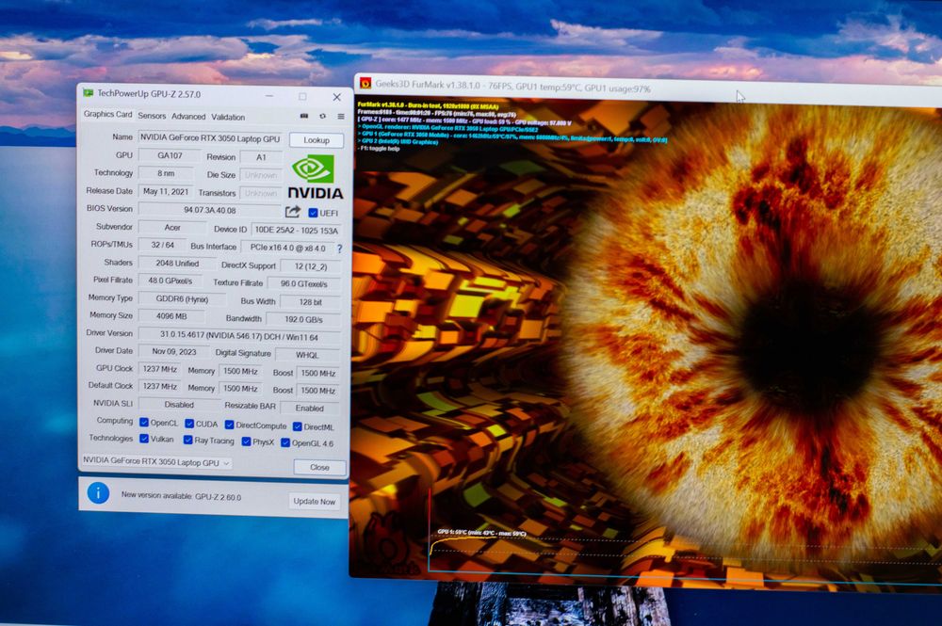
Task: Click the 32 / 64 ROPs/TMUs value
Action: 162,245
